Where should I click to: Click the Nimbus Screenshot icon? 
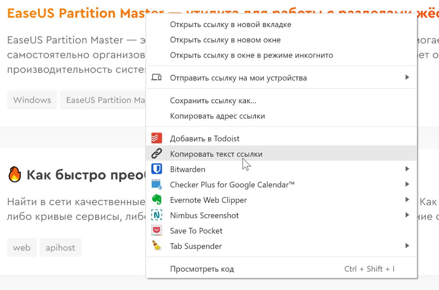156,215
